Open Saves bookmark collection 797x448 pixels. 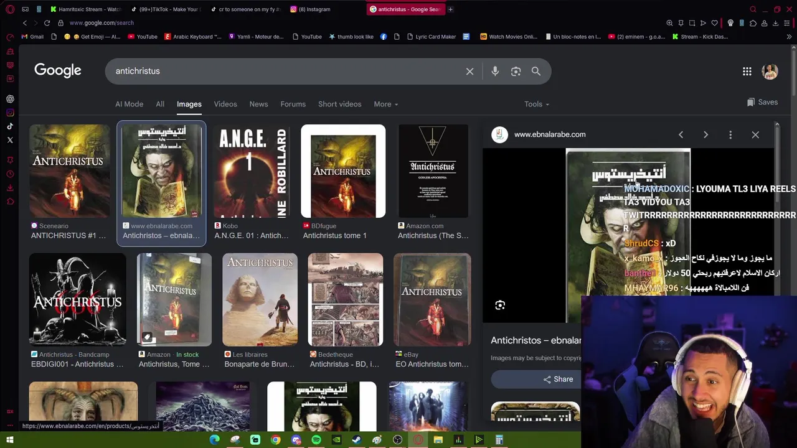(x=762, y=102)
